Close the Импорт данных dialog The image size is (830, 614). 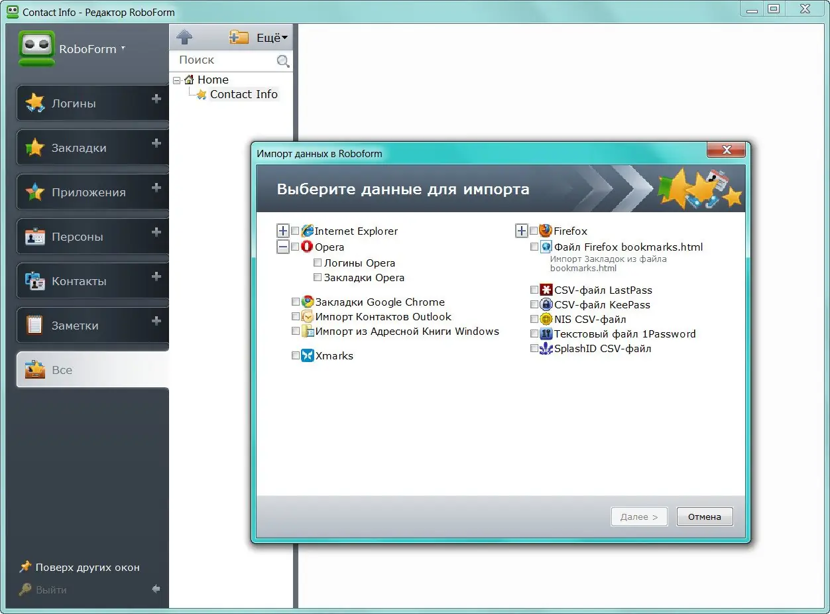[726, 150]
